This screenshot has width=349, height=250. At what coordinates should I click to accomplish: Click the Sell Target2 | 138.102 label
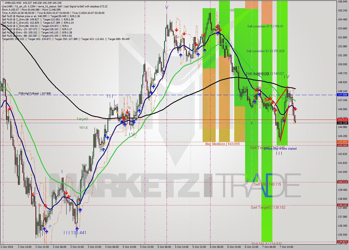tap(268, 207)
